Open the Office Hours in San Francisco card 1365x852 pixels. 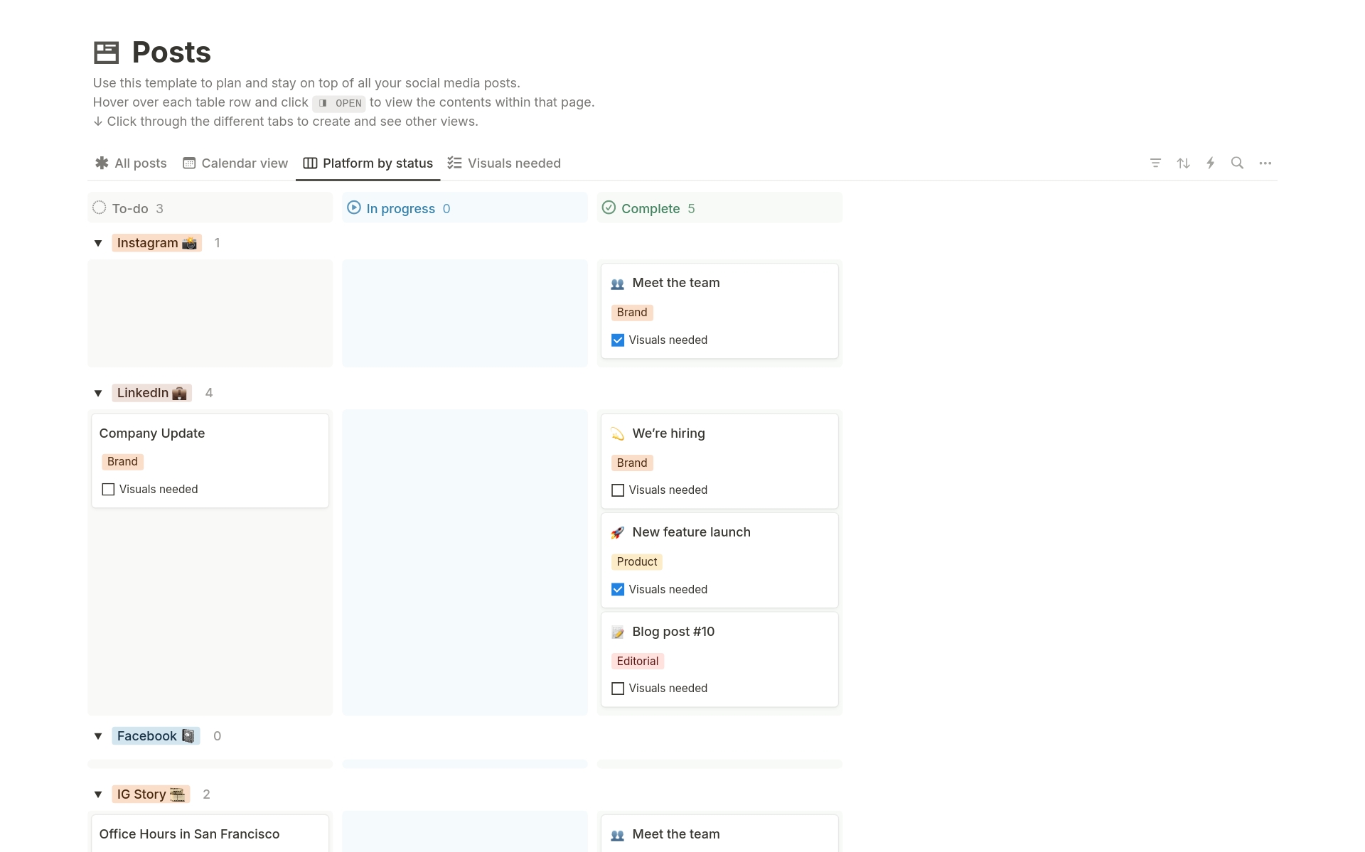[x=189, y=834]
